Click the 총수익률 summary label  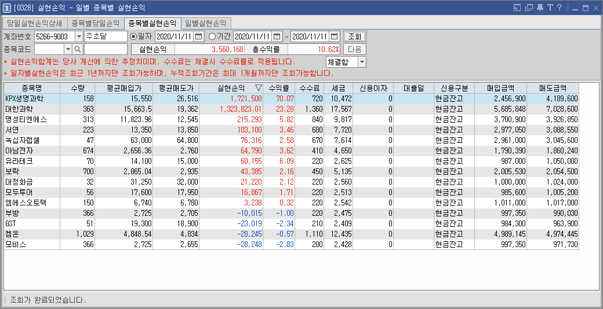[x=266, y=49]
